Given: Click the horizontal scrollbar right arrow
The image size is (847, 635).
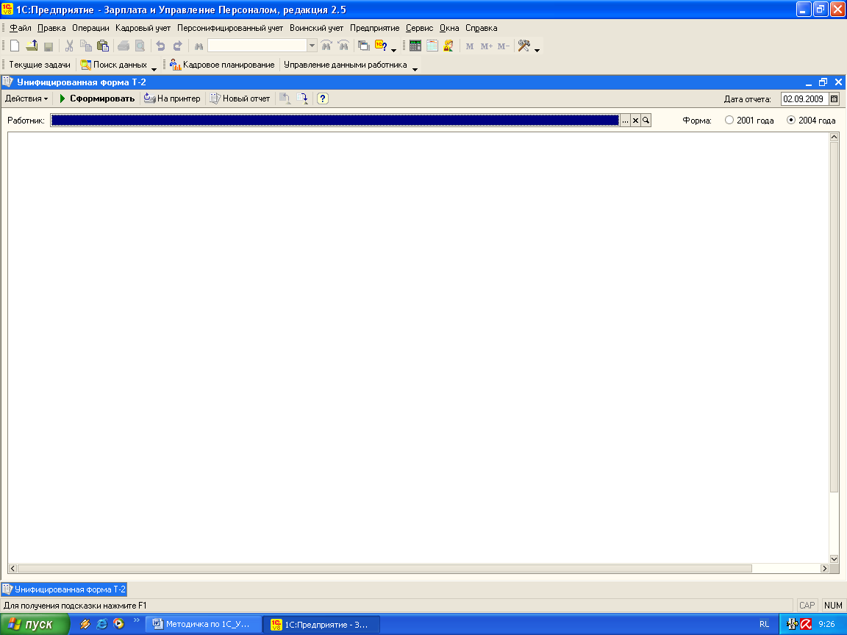Looking at the screenshot, I should pos(824,568).
